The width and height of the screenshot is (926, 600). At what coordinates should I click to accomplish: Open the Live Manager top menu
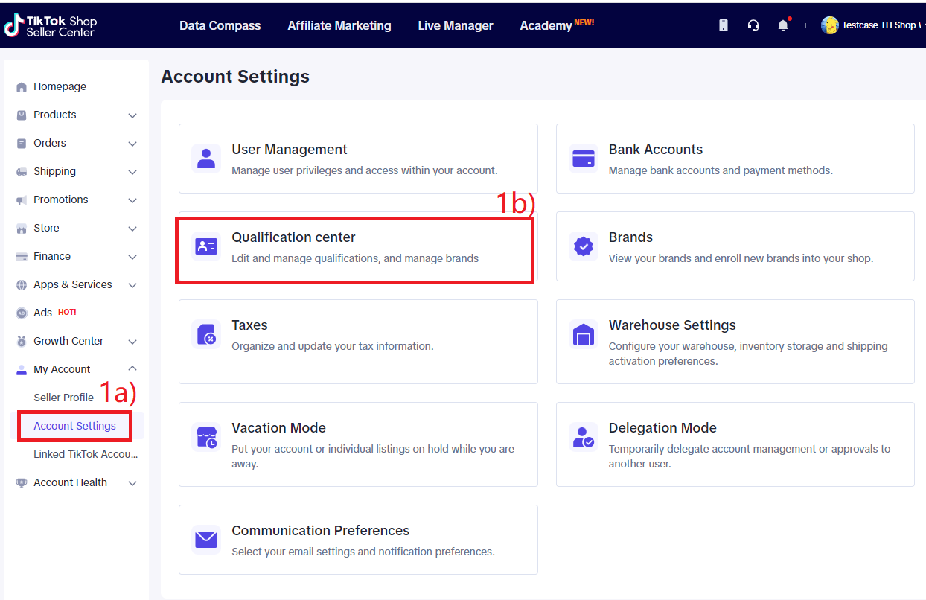[456, 25]
